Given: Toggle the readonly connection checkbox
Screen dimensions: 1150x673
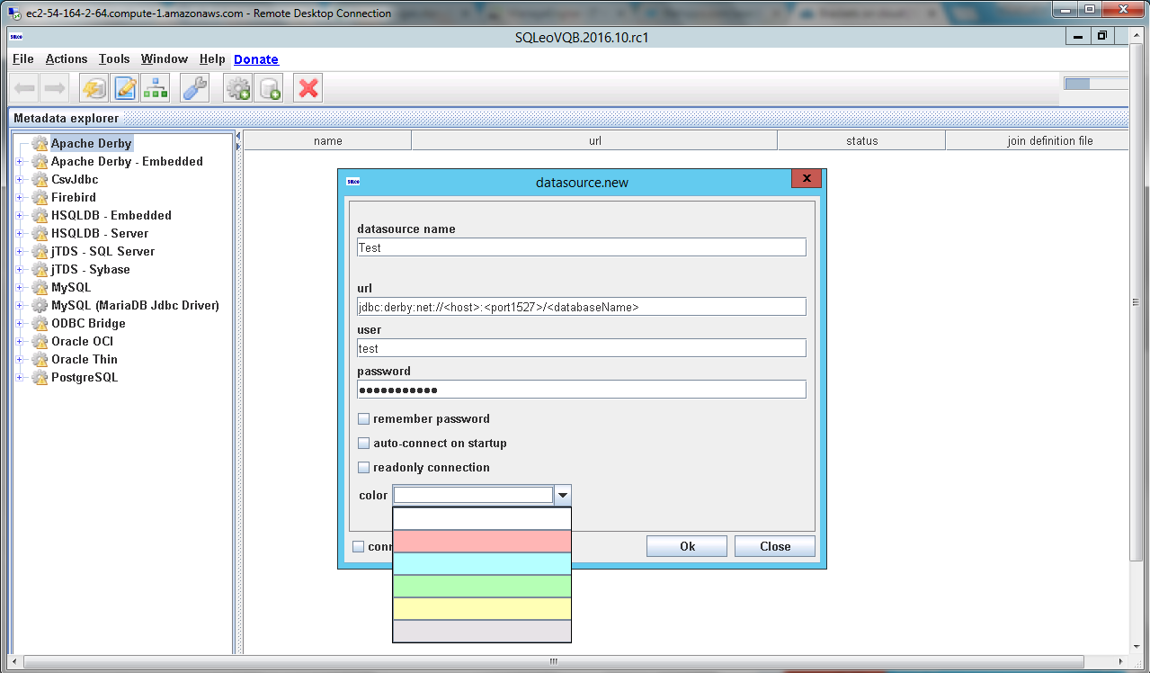Looking at the screenshot, I should tap(364, 468).
